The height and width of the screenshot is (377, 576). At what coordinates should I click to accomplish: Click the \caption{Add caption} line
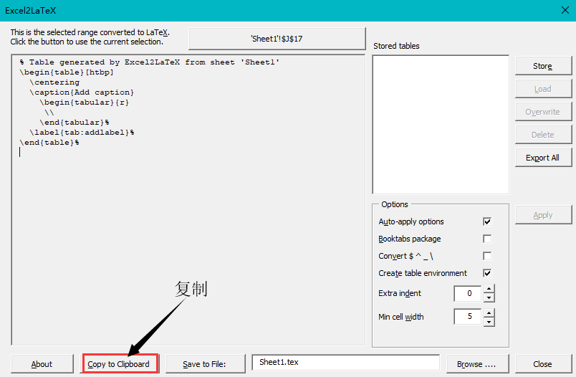point(82,92)
